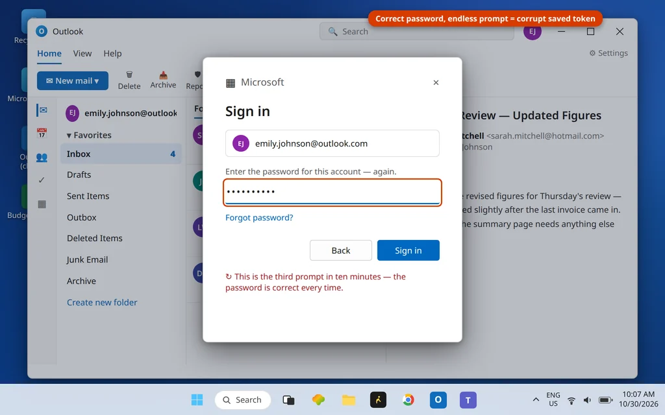Open the Archive folder in sidebar
This screenshot has height=415, width=665.
click(81, 281)
